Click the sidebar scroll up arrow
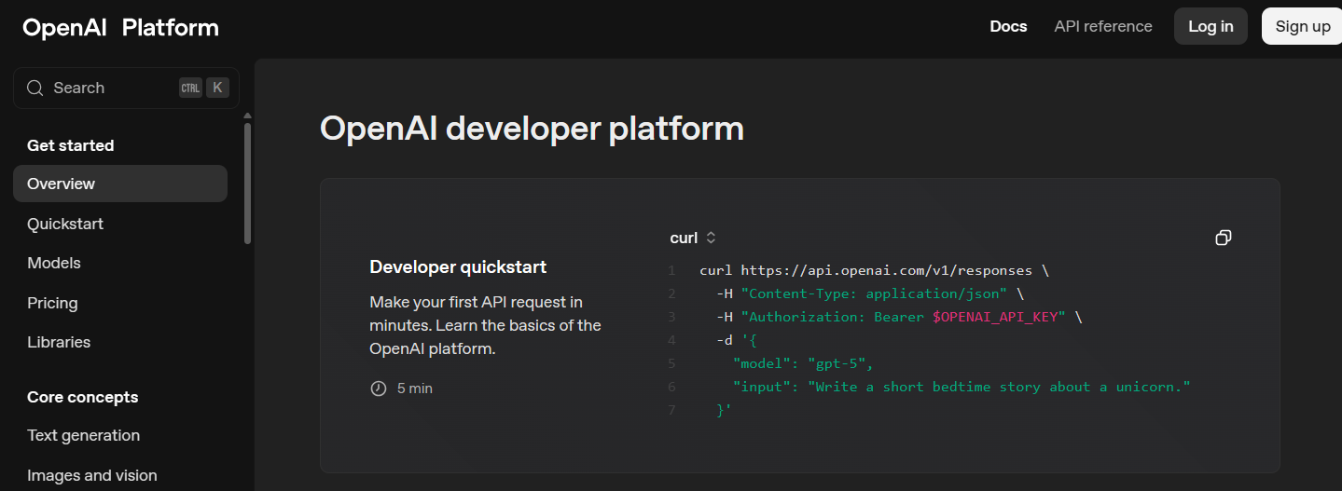The width and height of the screenshot is (1342, 491). (247, 116)
